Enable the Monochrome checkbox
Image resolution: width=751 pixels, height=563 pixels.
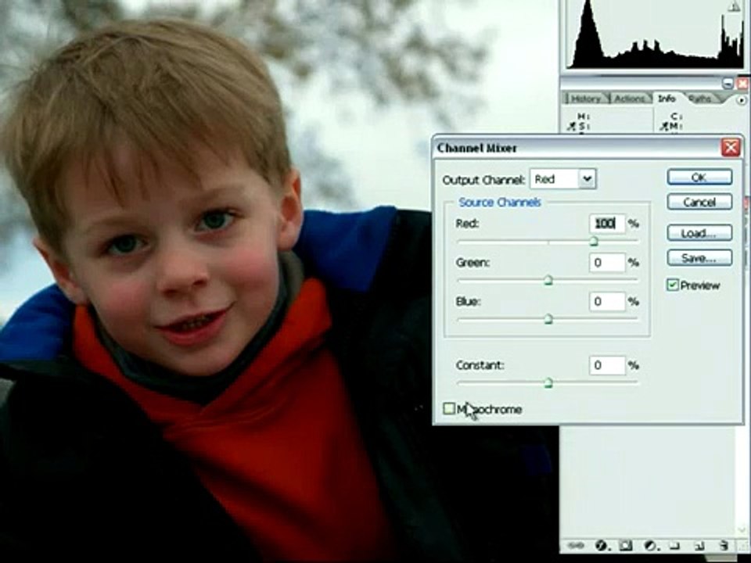(x=449, y=408)
